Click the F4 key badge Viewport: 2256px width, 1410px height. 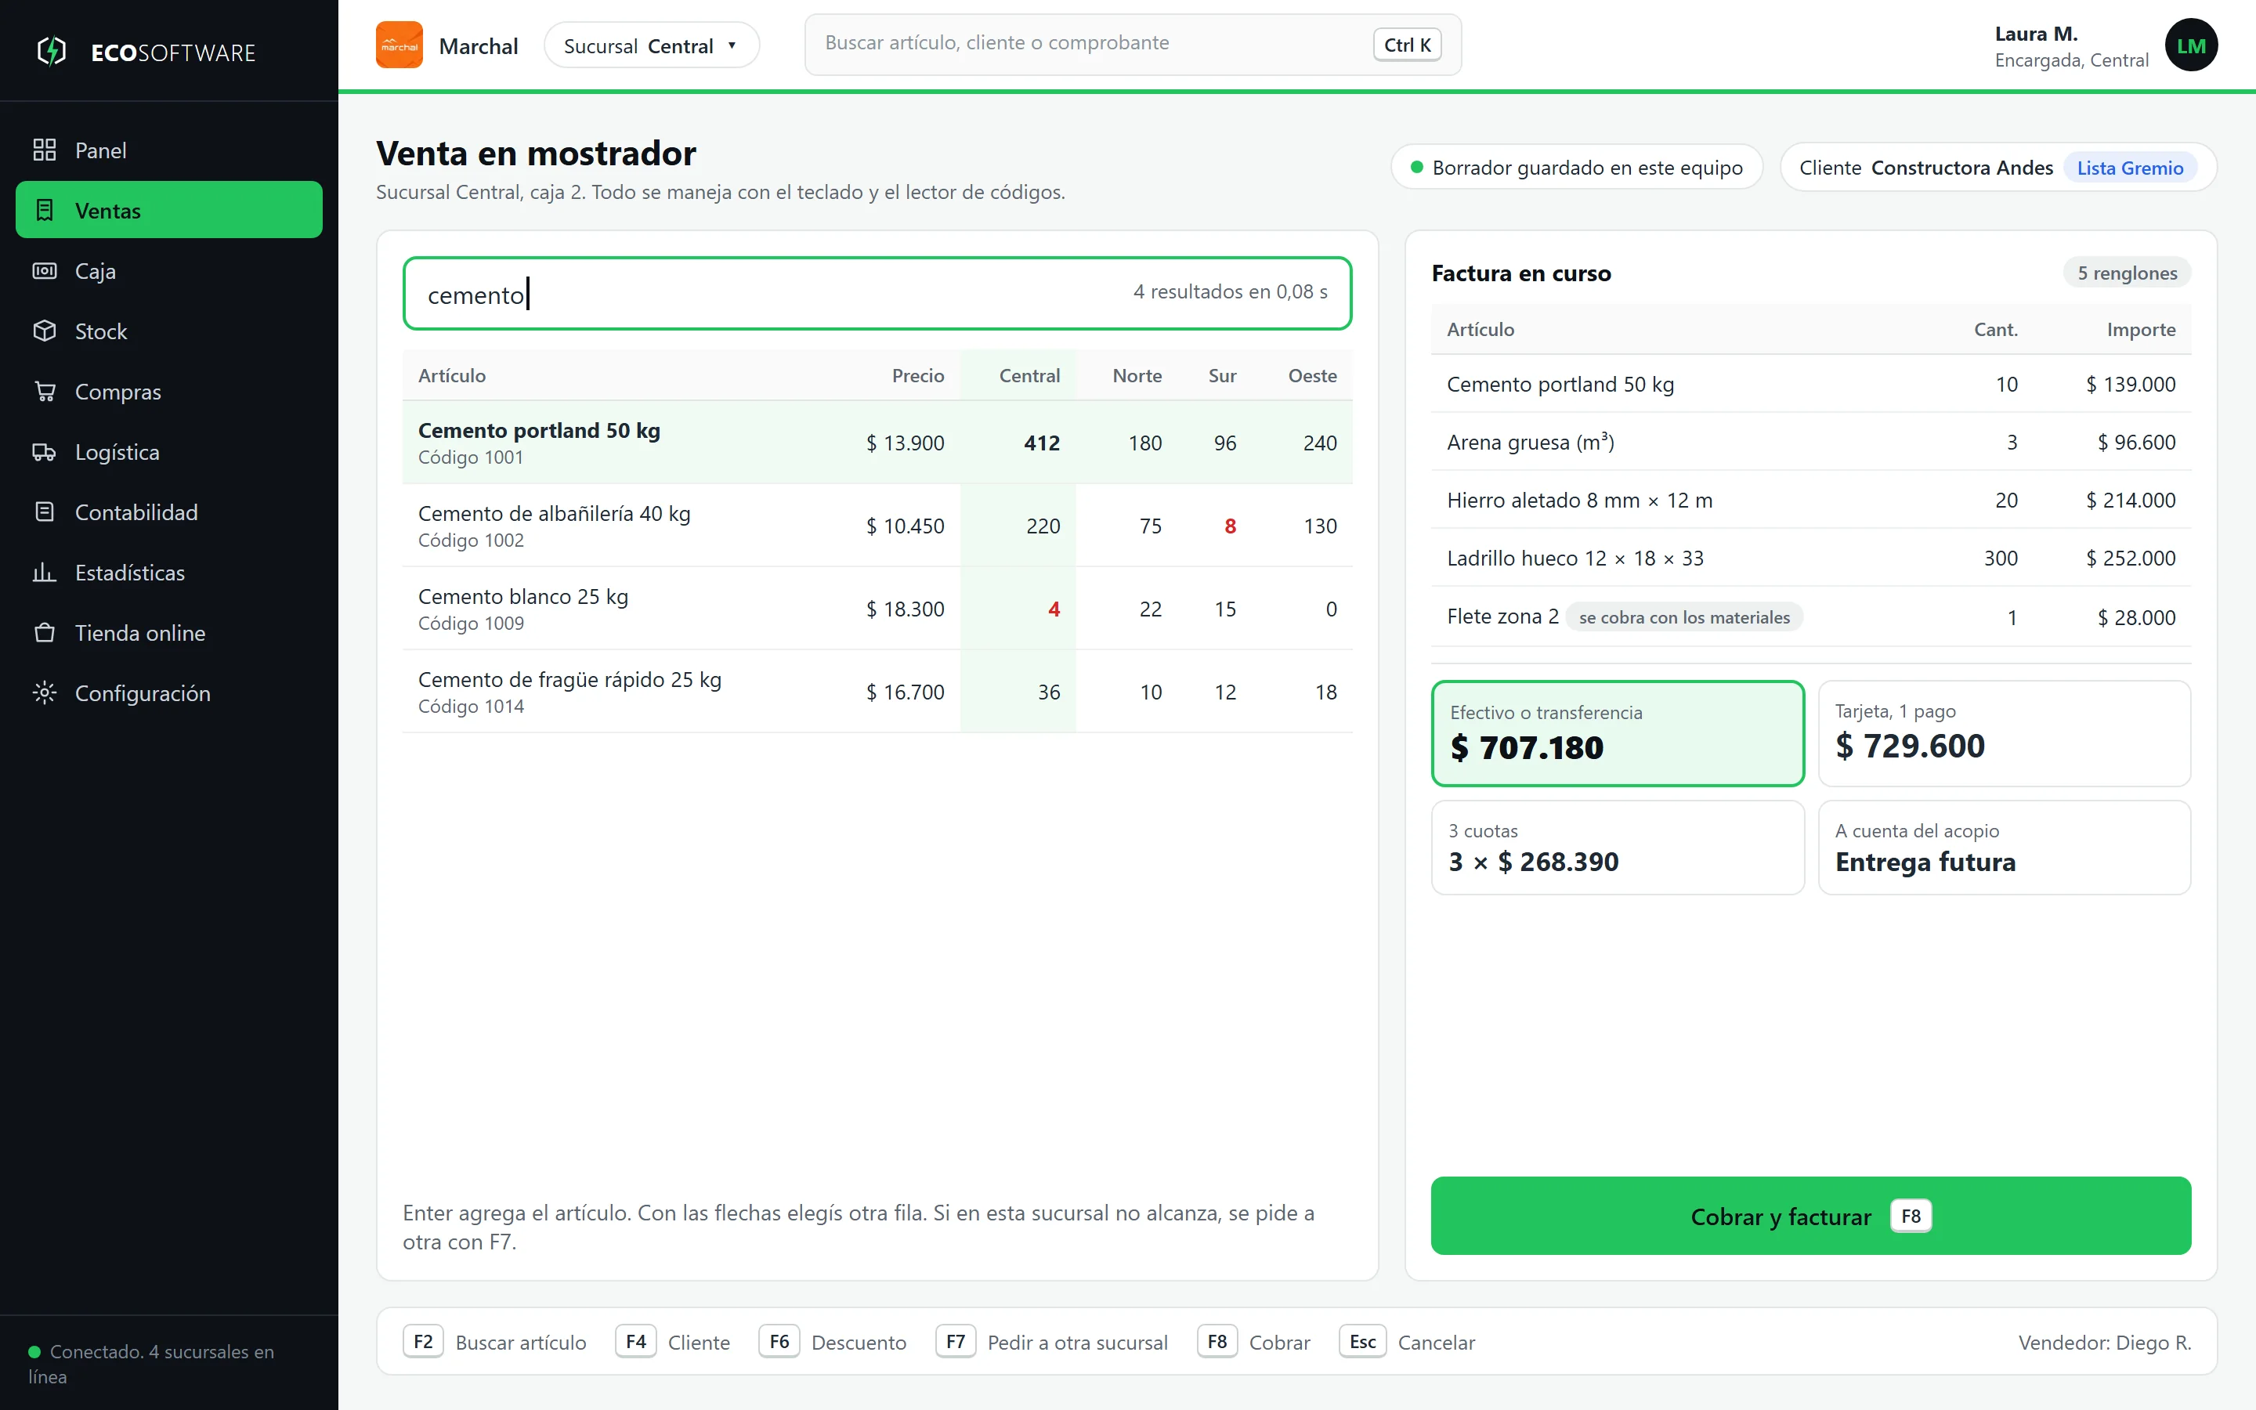click(636, 1341)
